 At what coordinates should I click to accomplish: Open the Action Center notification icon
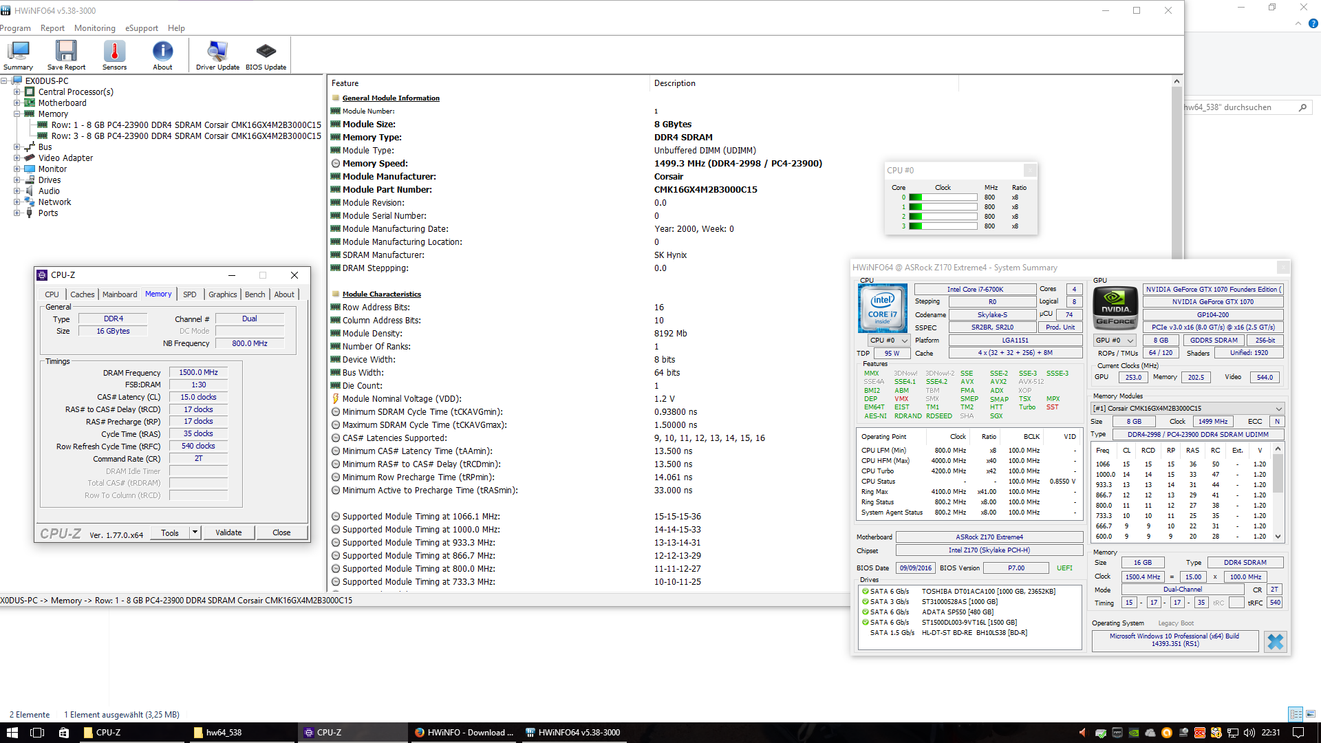(x=1298, y=733)
